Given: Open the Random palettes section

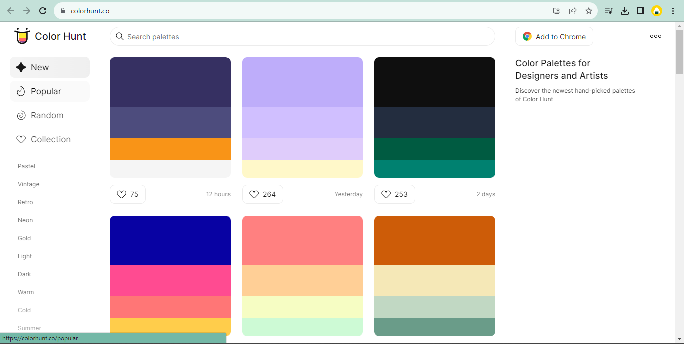Looking at the screenshot, I should (50, 115).
